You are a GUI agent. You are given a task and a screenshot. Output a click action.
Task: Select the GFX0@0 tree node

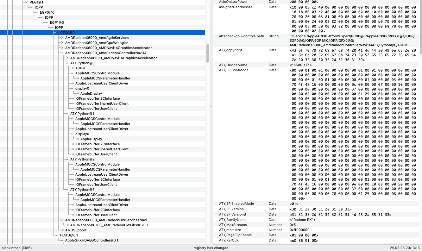67,33
